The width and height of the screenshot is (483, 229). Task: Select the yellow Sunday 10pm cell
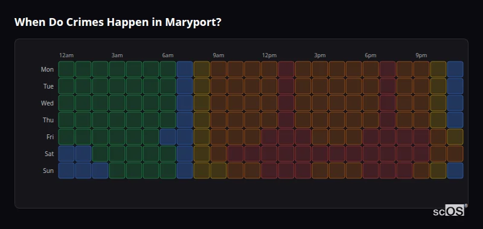click(x=438, y=171)
